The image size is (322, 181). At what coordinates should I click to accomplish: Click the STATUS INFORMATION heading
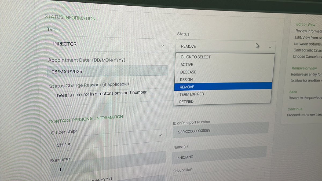tap(70, 17)
